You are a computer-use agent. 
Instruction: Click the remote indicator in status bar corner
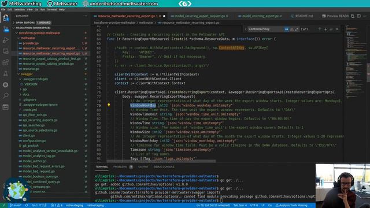(x=3, y=206)
